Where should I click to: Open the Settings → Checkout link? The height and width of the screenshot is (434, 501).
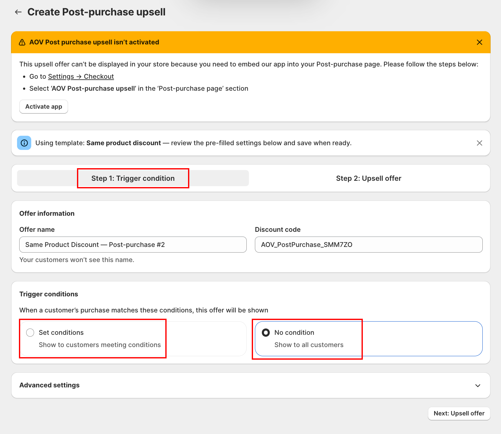(x=81, y=77)
